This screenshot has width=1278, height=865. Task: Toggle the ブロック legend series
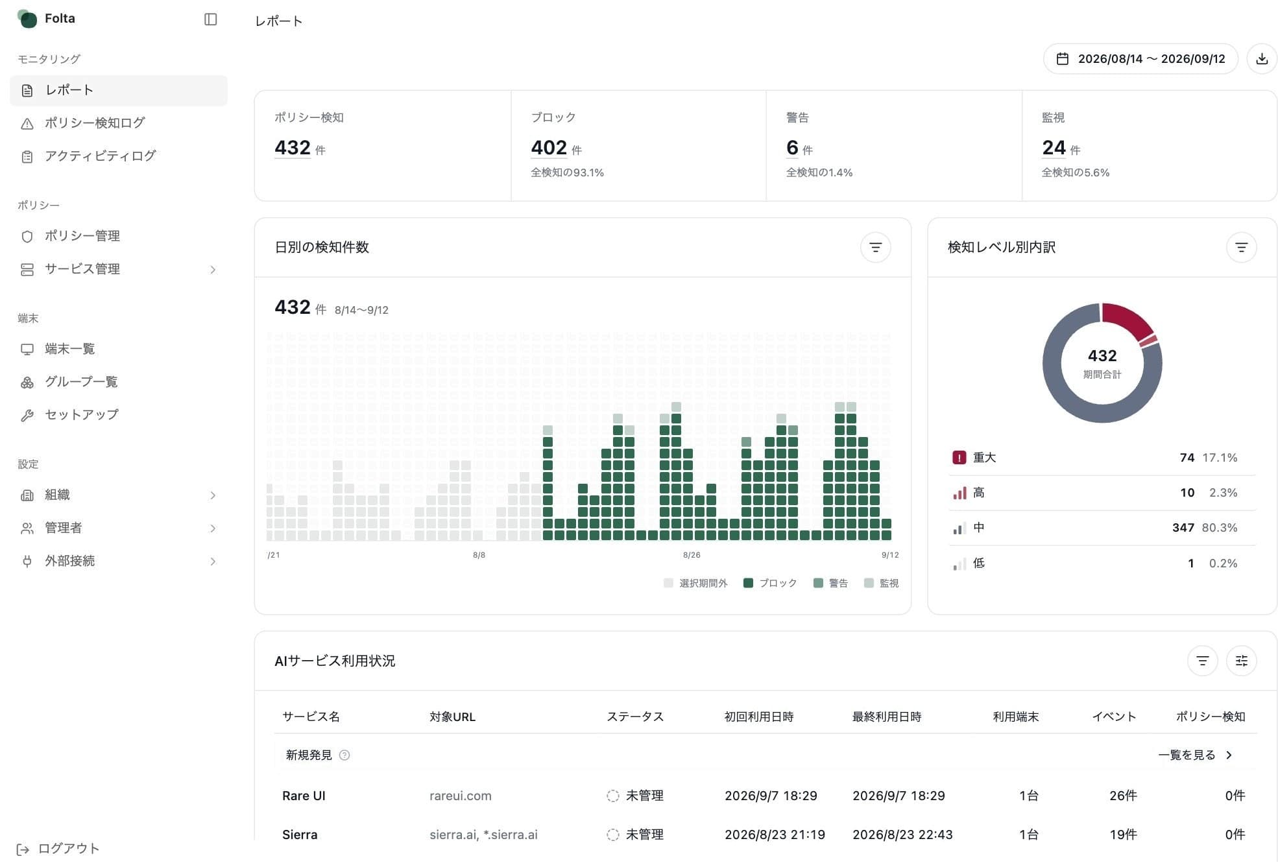770,583
